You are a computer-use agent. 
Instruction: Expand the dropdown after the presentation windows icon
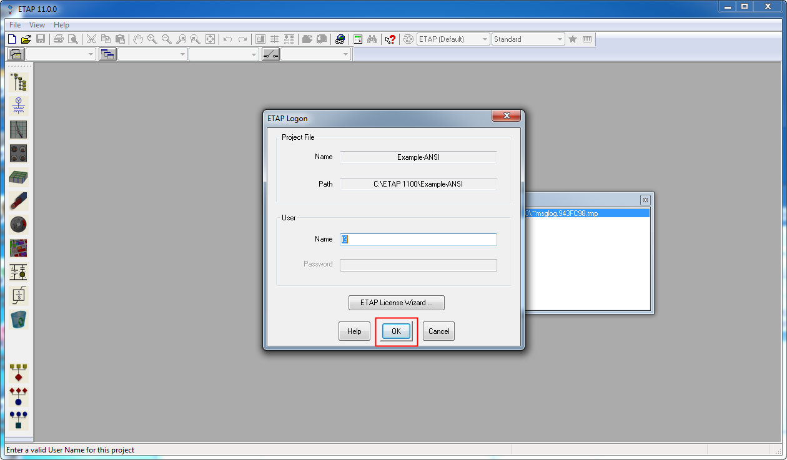(x=91, y=54)
